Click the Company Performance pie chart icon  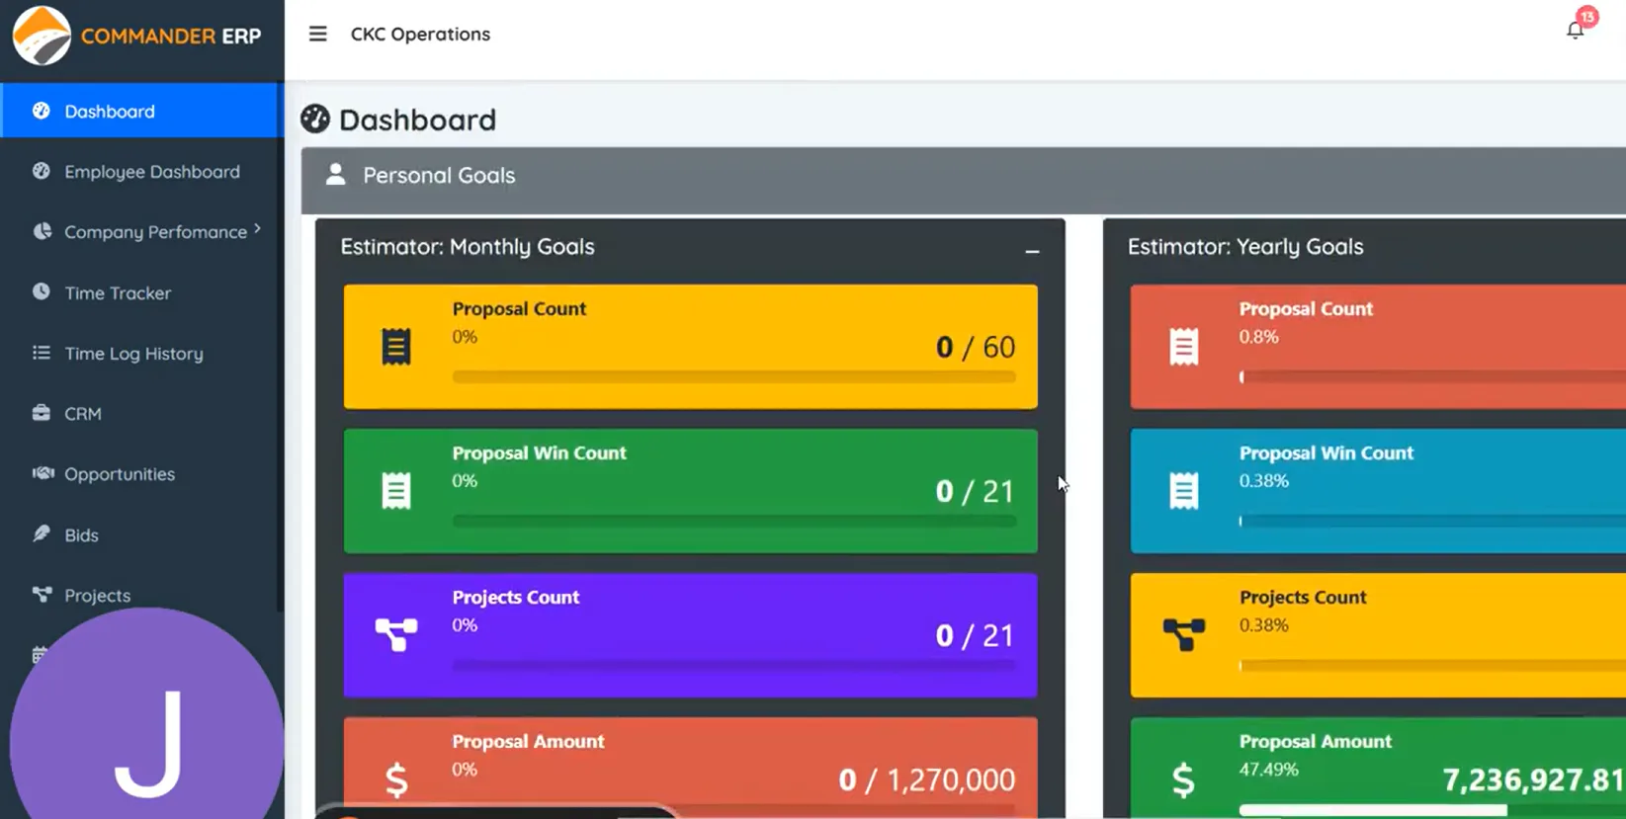tap(42, 231)
